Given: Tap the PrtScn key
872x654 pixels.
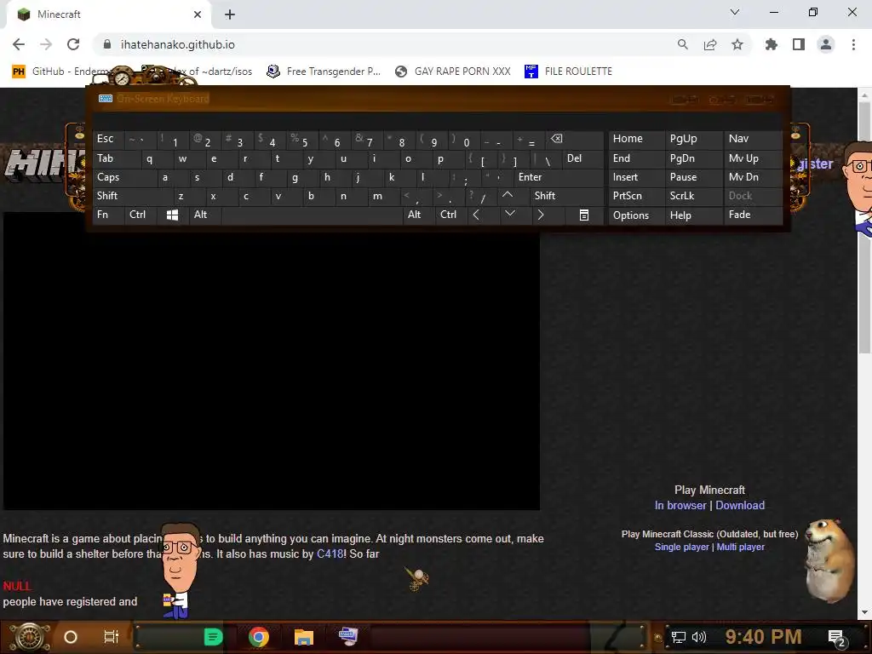Looking at the screenshot, I should (x=636, y=196).
